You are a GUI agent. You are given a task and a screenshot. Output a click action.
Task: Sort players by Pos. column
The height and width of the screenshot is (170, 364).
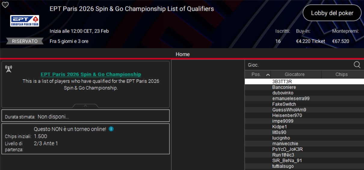pyautogui.click(x=258, y=74)
